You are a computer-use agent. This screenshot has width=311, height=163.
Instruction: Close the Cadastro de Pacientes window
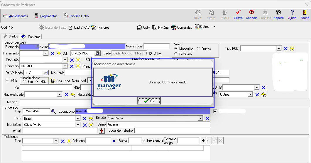(307, 5)
